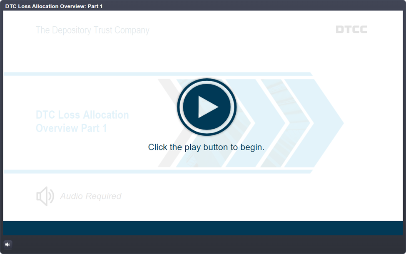This screenshot has height=254, width=406.
Task: Click 'Click the play button to begin.' text
Action: [206, 147]
